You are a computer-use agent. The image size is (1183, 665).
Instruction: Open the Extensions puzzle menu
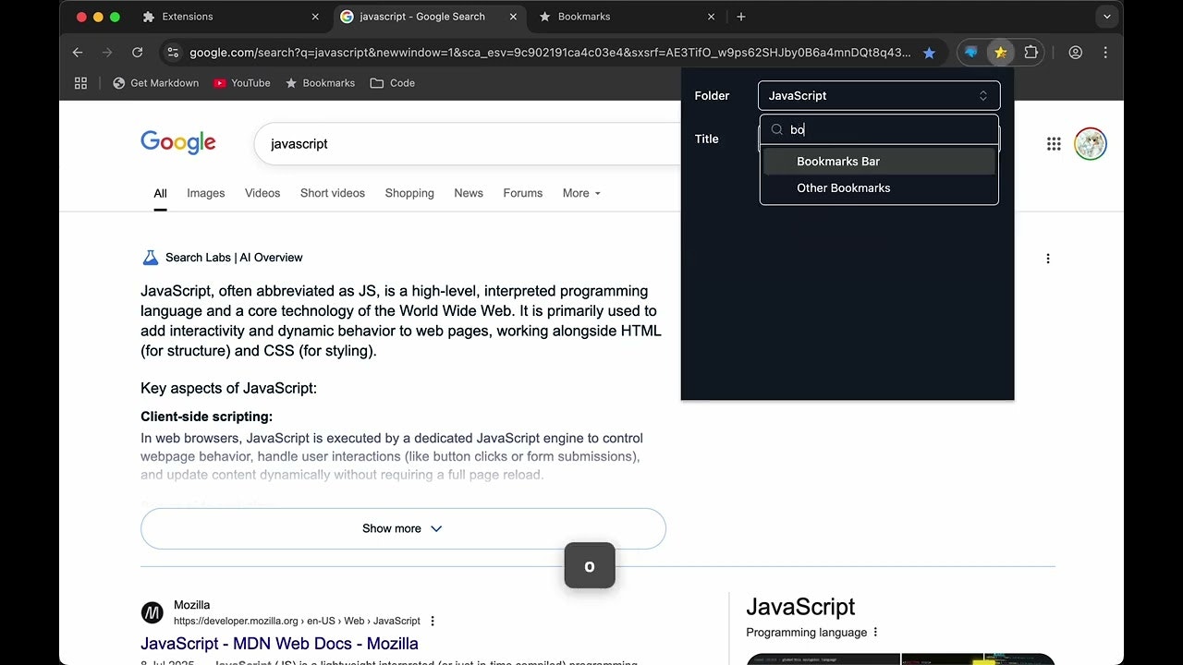[1031, 53]
